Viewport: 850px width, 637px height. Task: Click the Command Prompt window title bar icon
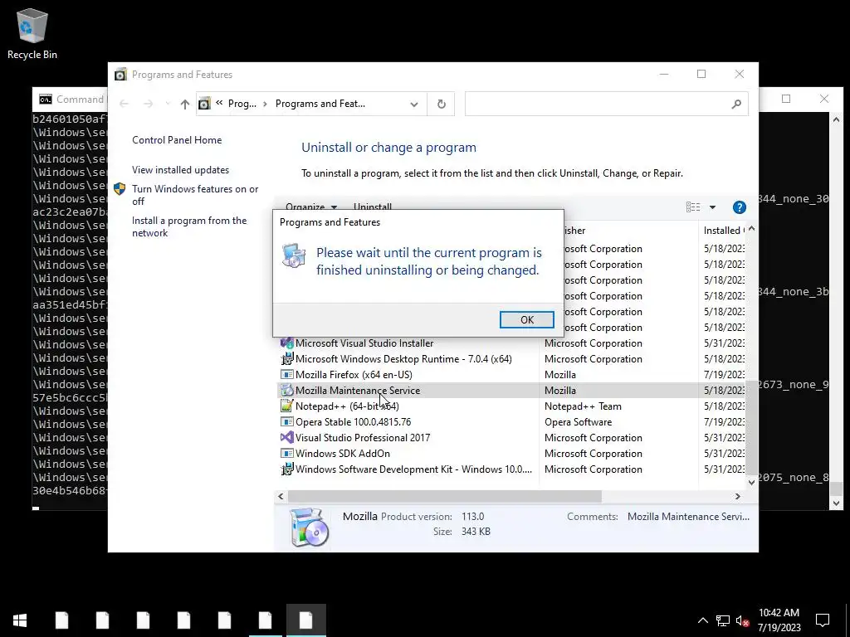(x=46, y=100)
